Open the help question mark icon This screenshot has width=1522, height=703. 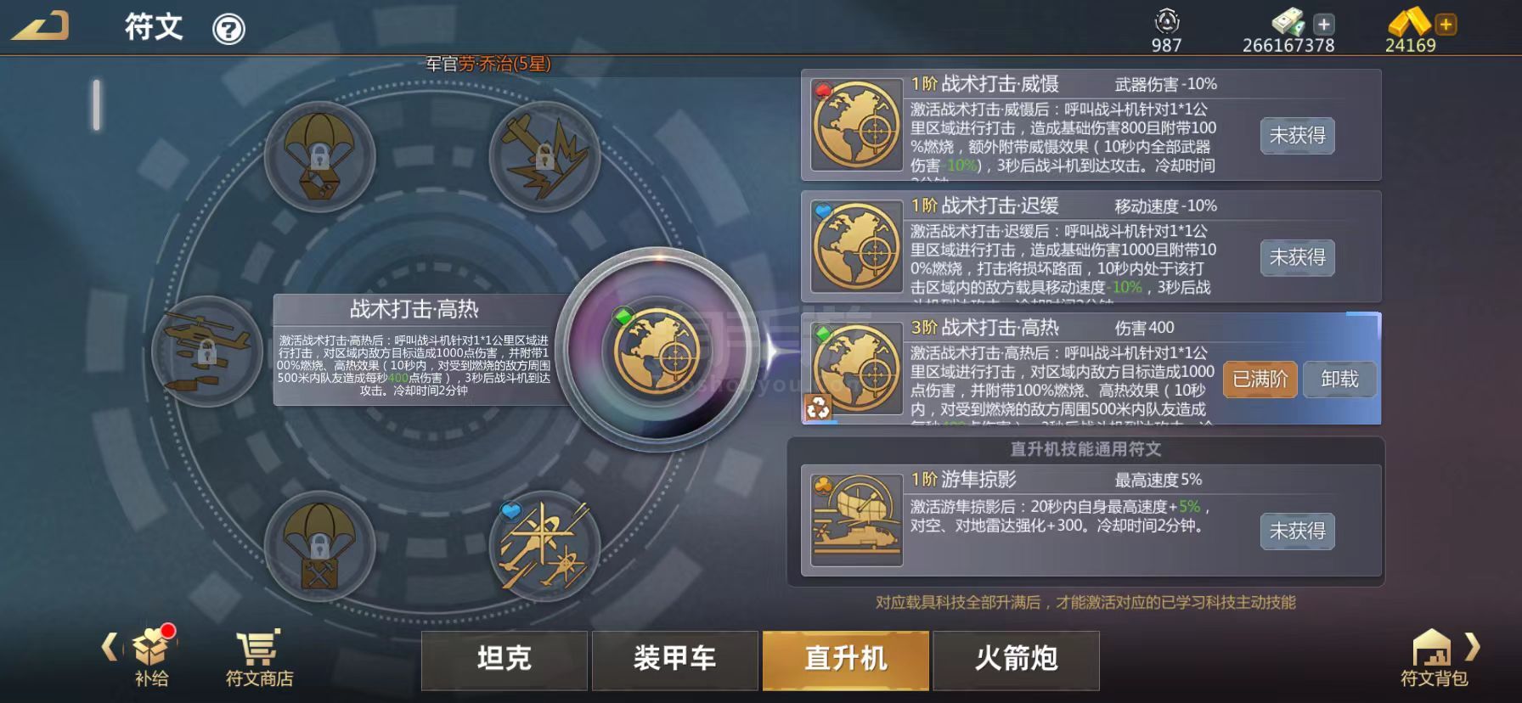click(x=228, y=30)
